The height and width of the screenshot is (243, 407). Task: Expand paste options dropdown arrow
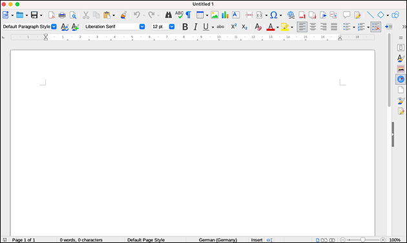coord(114,15)
